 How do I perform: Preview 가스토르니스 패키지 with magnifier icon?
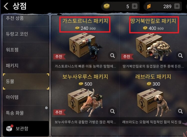pos(112,56)
